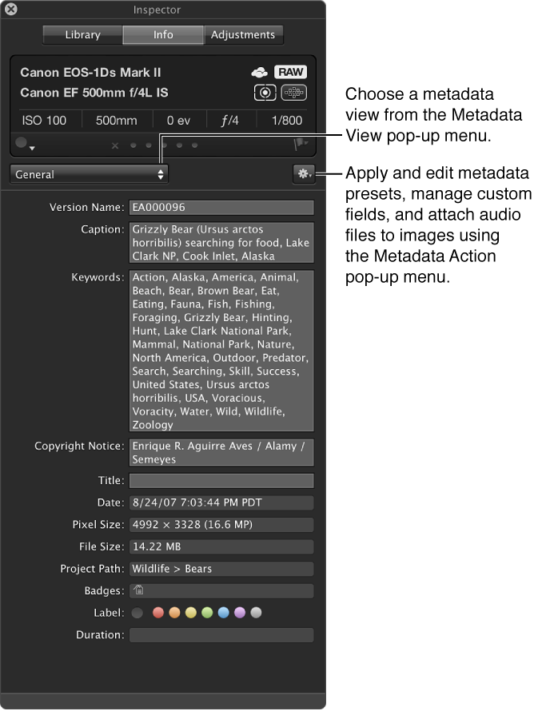Select the Info tab
Viewport: 534px width, 711px height.
coord(163,35)
